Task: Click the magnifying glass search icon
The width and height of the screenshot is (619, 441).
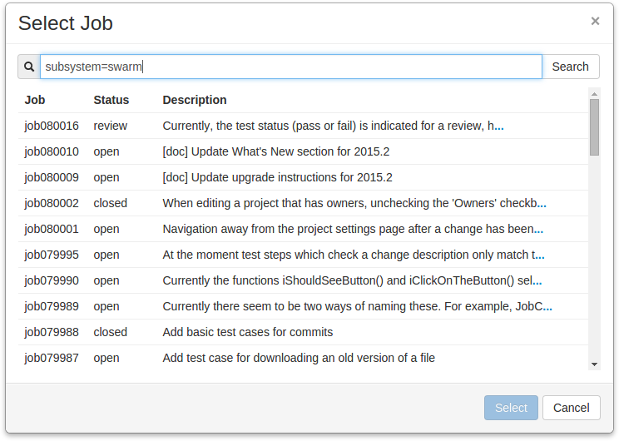Action: [x=29, y=67]
